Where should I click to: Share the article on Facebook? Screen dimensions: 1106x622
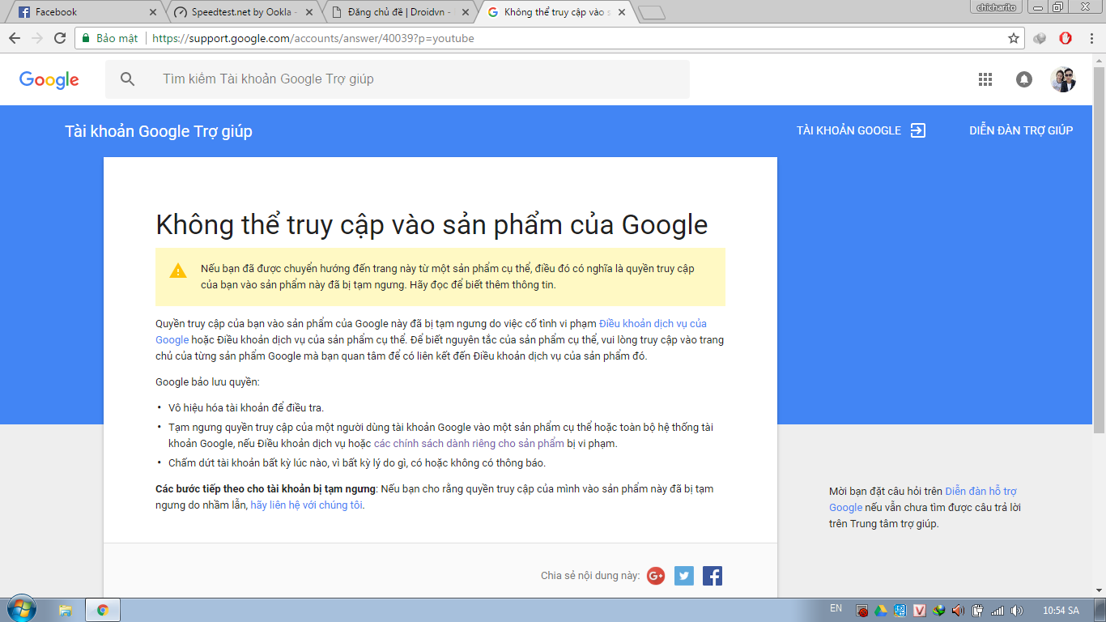(713, 576)
